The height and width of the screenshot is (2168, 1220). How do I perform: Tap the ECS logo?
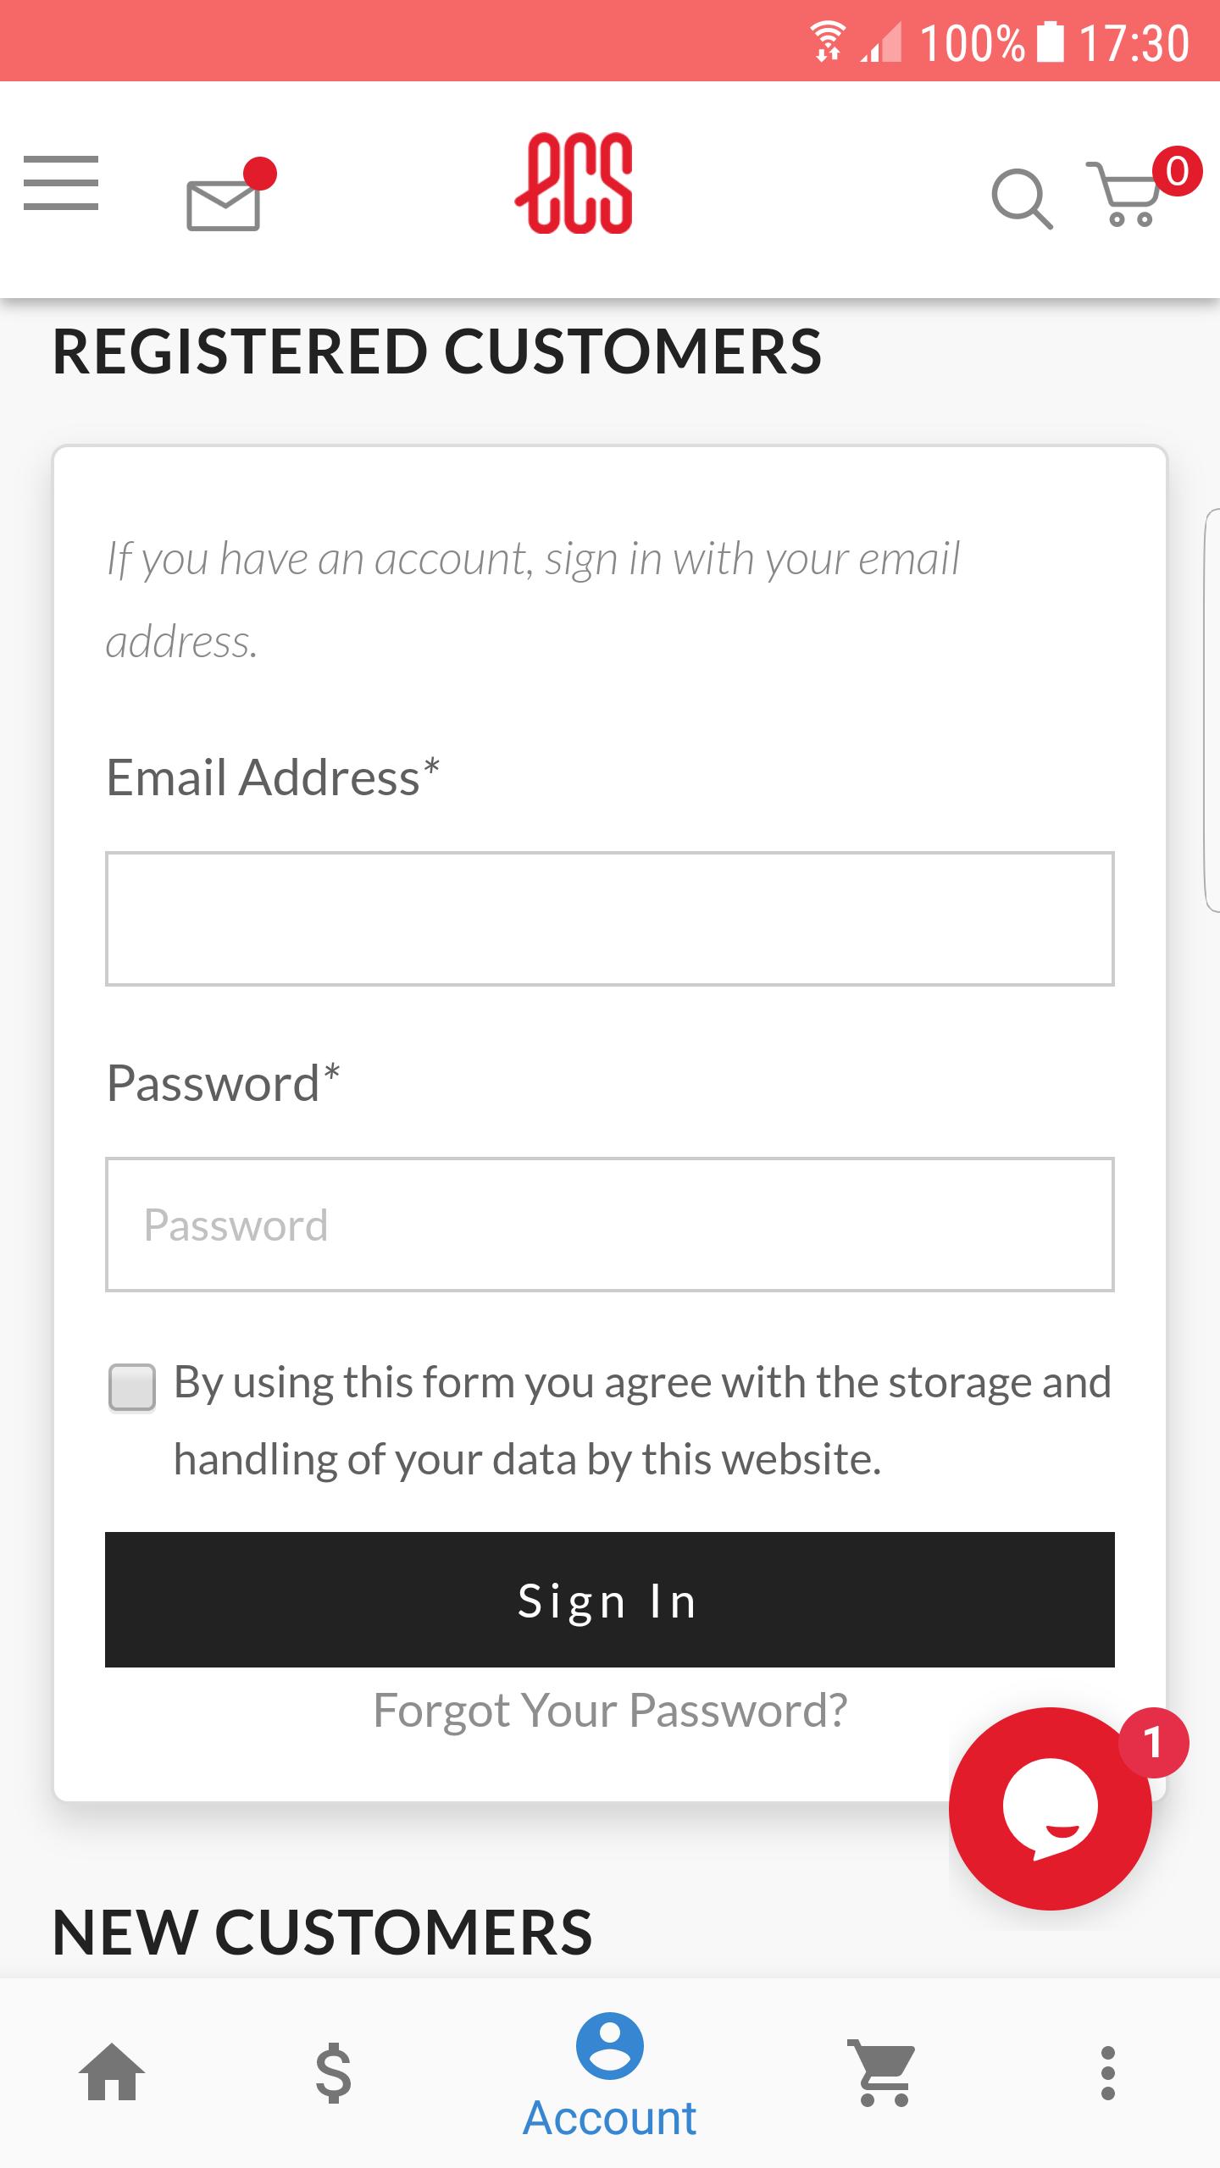(574, 182)
